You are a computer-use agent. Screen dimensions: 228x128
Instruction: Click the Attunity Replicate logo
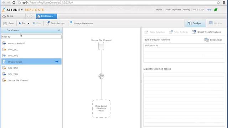click(23, 10)
